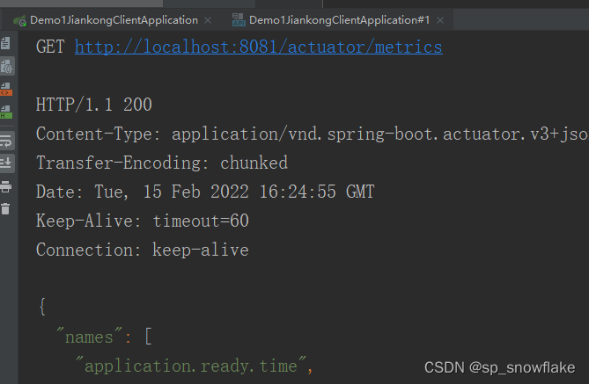The image size is (589, 384).
Task: Select the JSON view icon
Action: click(x=7, y=67)
